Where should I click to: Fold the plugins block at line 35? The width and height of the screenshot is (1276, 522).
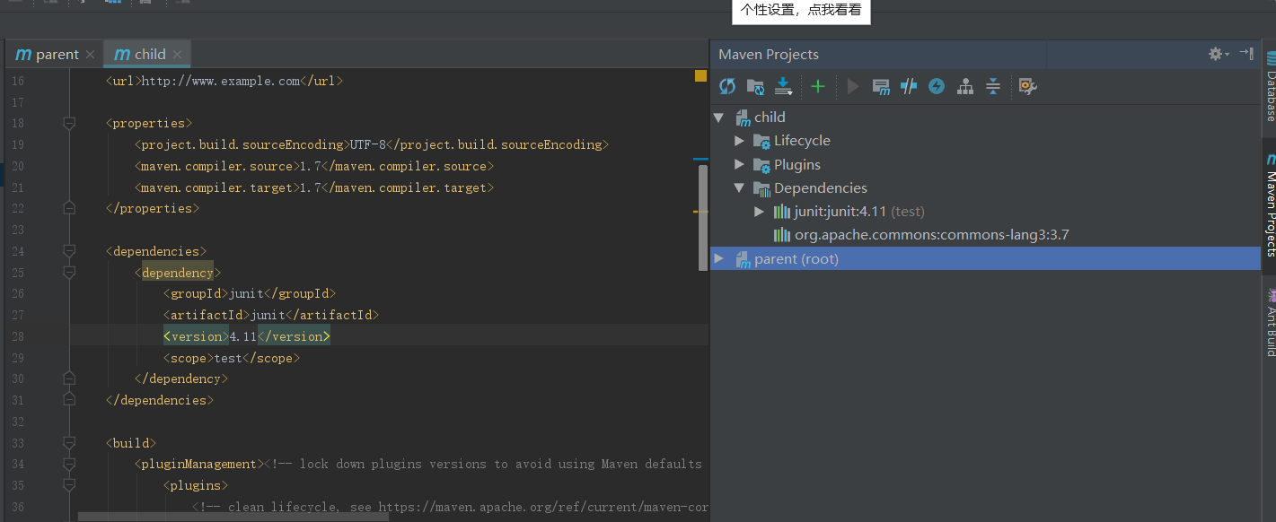click(x=69, y=485)
